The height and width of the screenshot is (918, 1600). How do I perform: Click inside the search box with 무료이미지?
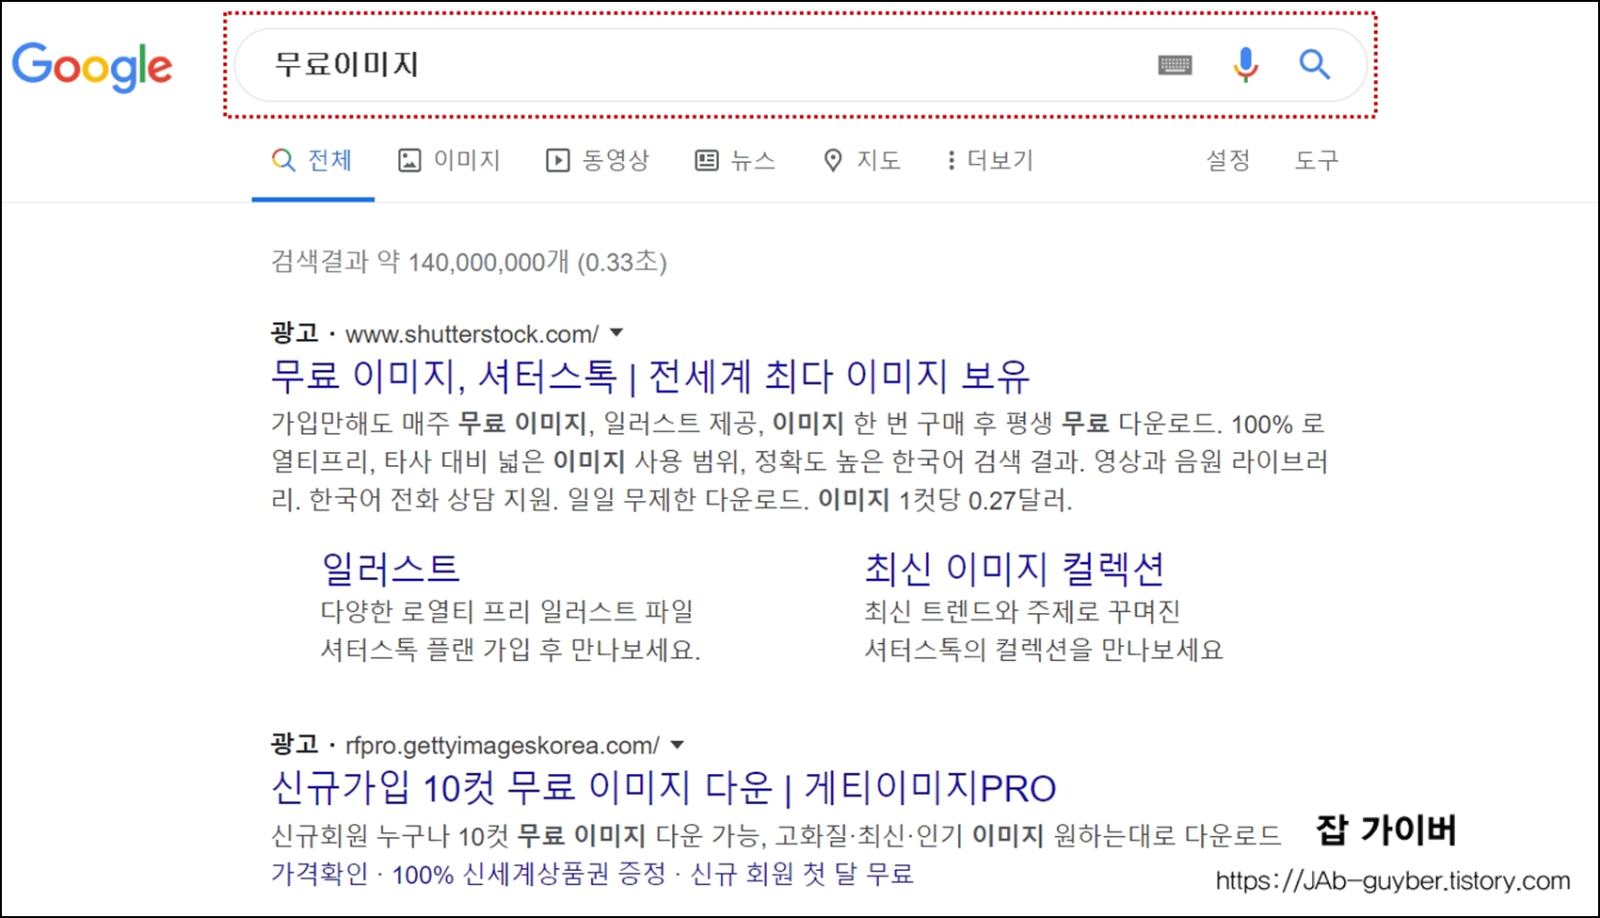(x=800, y=65)
